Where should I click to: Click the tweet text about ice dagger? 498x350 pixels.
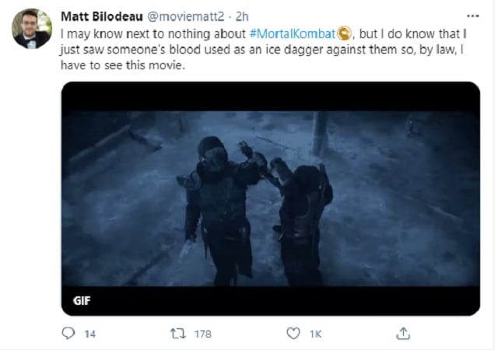[264, 50]
